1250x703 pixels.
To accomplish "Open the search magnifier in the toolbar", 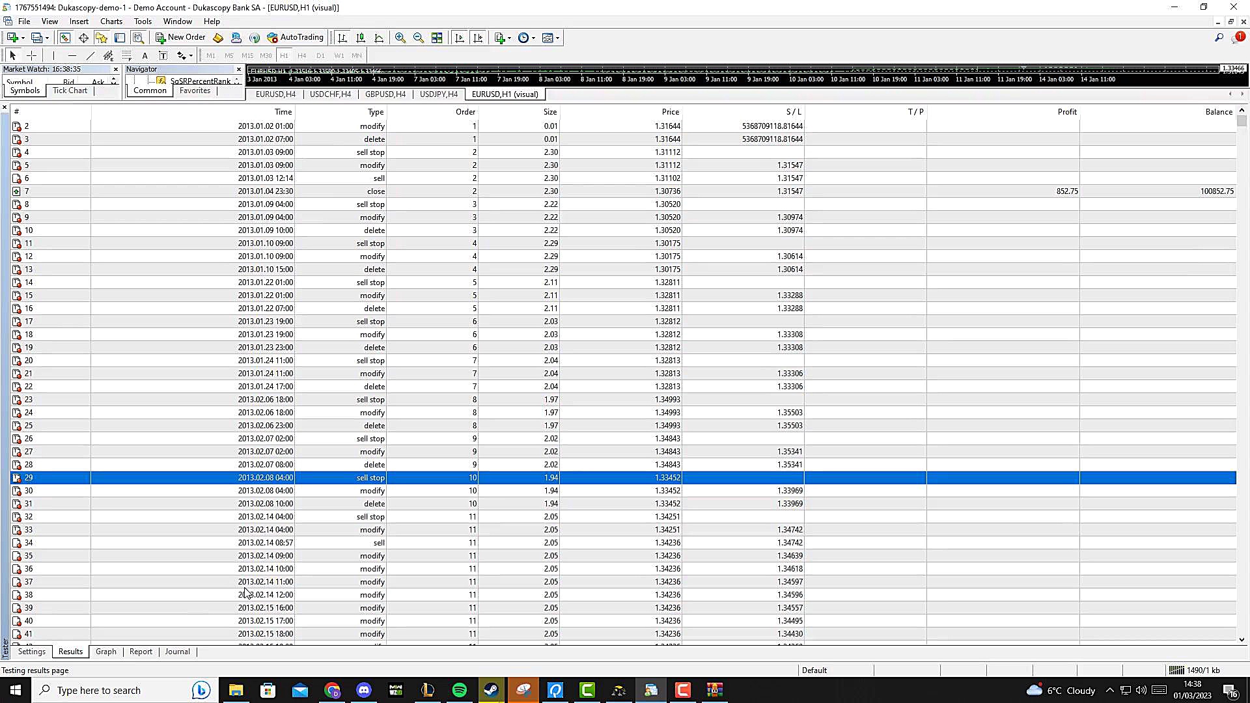I will pos(1219,38).
